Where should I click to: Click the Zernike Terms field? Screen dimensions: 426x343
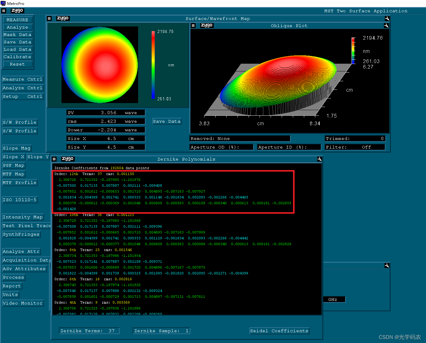[x=89, y=331]
